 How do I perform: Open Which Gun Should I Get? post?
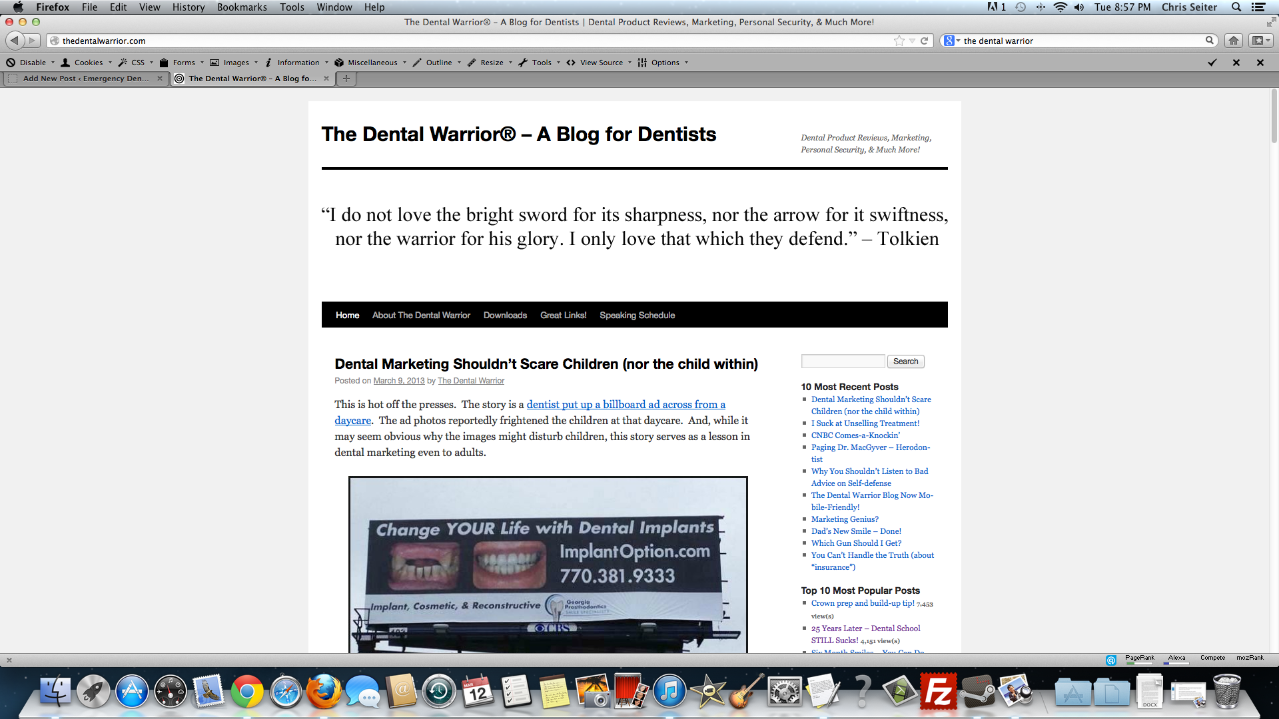(856, 543)
